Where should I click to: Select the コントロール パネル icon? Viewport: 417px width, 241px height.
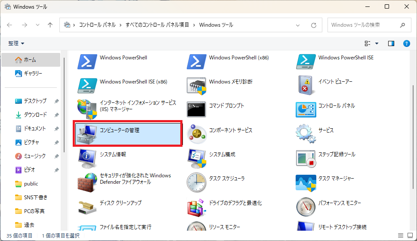pos(306,110)
